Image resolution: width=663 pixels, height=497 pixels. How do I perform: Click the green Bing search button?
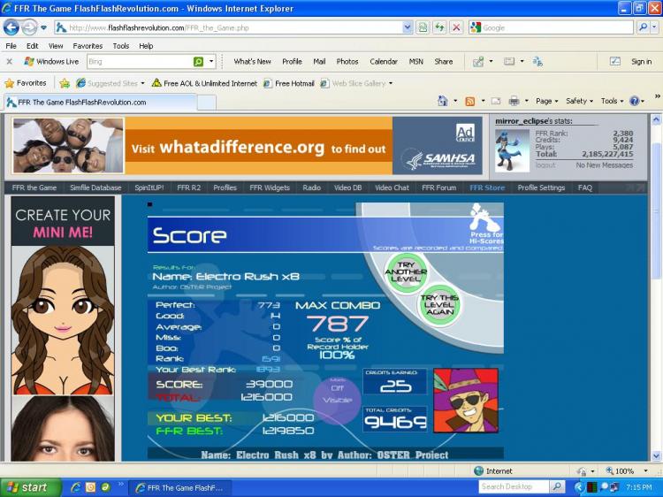coord(198,62)
